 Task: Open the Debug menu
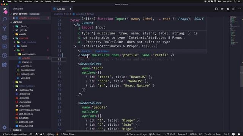48,2
